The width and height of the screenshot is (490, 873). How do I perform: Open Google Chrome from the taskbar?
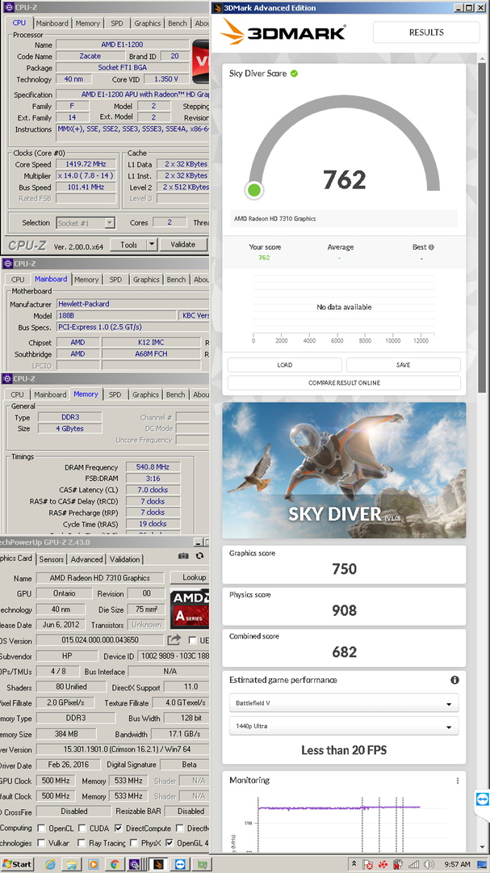pos(115,865)
